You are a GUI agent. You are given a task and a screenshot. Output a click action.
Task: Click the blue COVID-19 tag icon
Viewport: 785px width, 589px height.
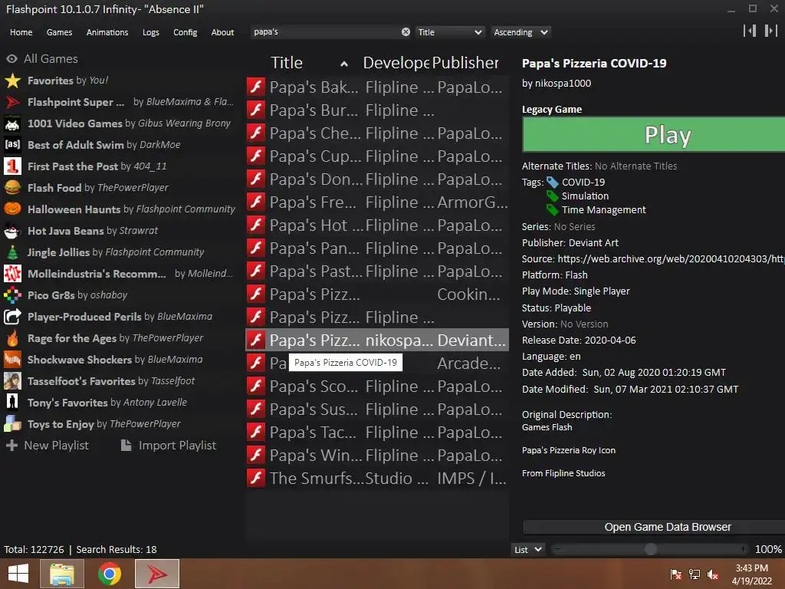point(552,183)
